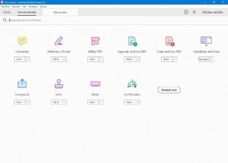Open the Sello stamp icon
The width and height of the screenshot is (228, 163).
pos(59,84)
